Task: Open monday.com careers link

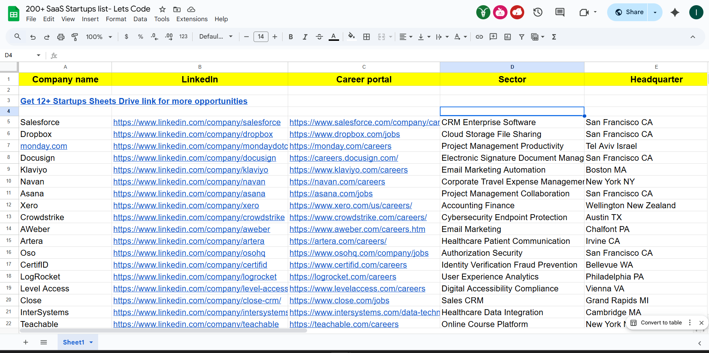Action: pyautogui.click(x=340, y=146)
